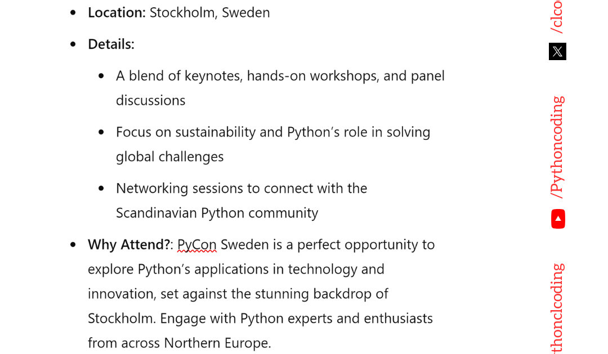The image size is (608, 354).
Task: Click the bold Why Attend? label
Action: 129,245
